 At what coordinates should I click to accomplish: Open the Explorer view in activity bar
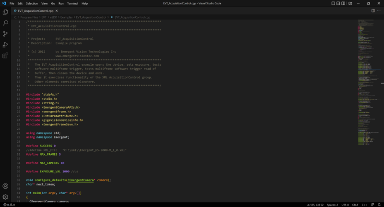pyautogui.click(x=5, y=12)
